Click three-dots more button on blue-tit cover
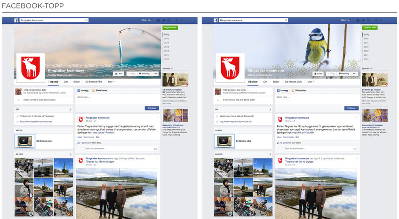This screenshot has height=219, width=399. tap(355, 74)
